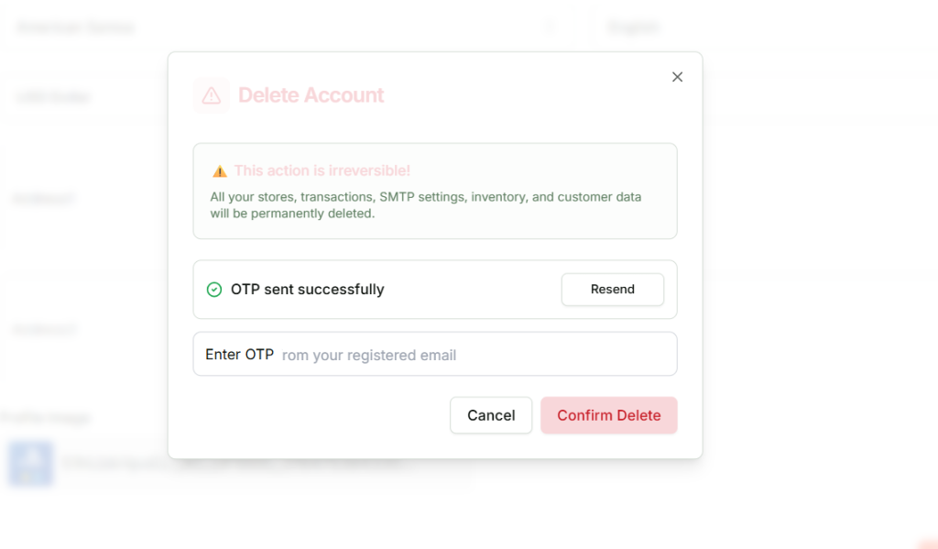The width and height of the screenshot is (938, 549).
Task: Click the "This action is irreversible!" text
Action: [x=322, y=171]
